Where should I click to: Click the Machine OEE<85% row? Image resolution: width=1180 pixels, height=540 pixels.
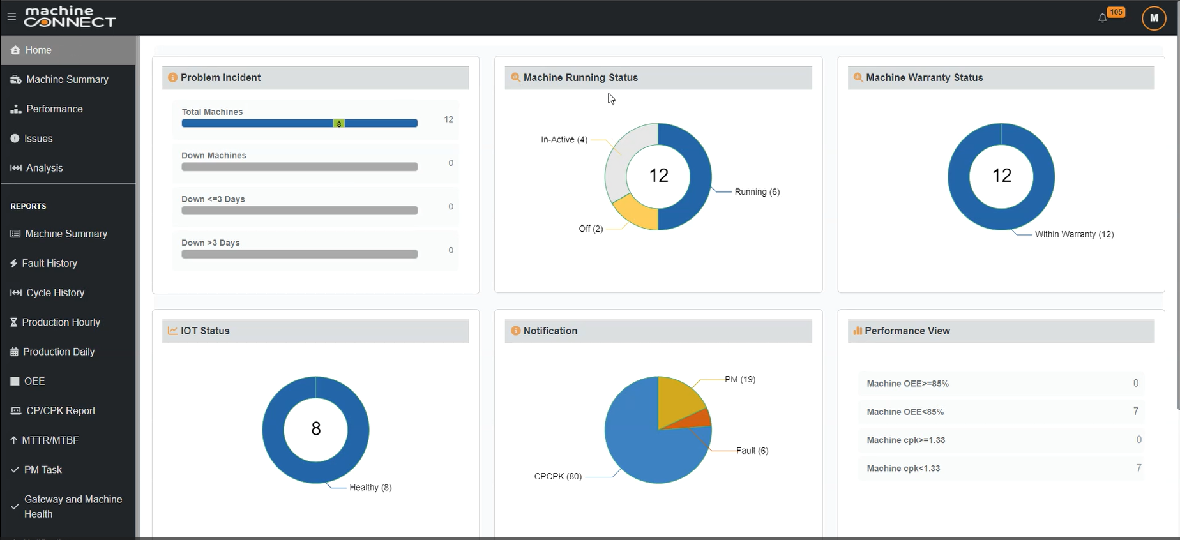coord(1001,412)
